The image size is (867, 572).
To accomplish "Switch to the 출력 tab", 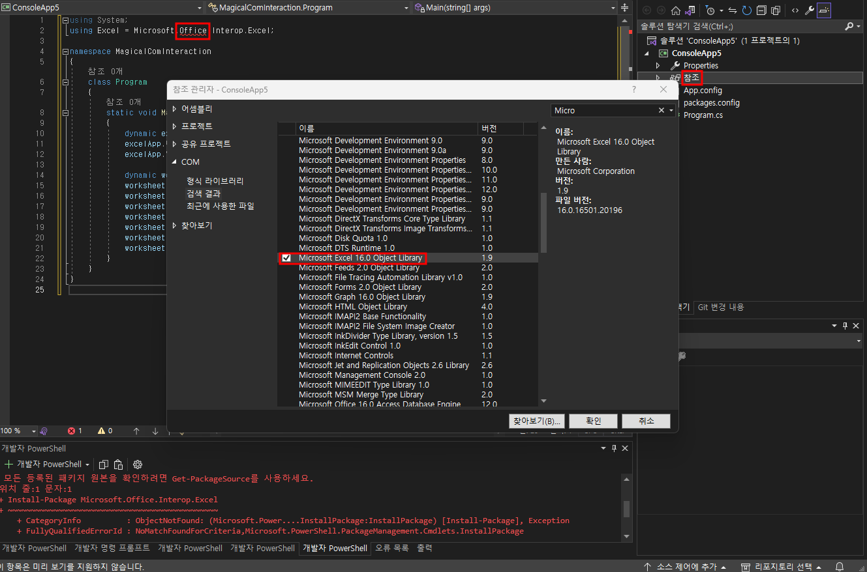I will point(424,548).
